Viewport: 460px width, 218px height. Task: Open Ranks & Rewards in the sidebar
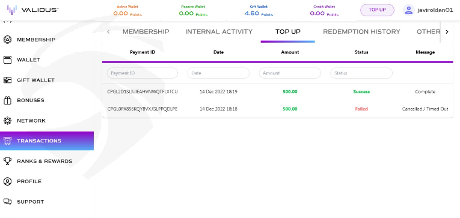44,161
